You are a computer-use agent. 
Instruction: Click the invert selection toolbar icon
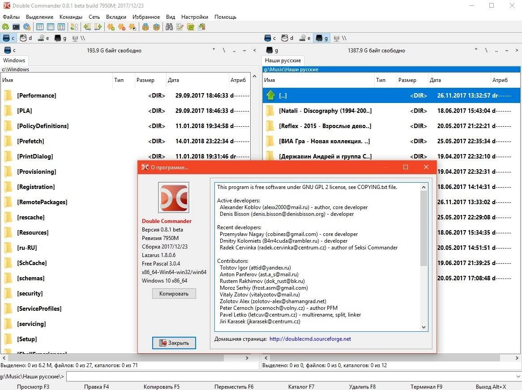tap(133, 27)
